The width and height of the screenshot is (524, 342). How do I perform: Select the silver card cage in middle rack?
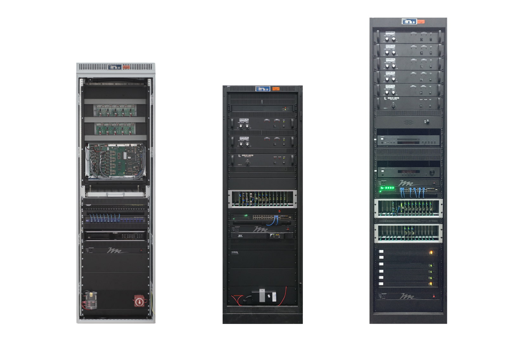(262, 199)
